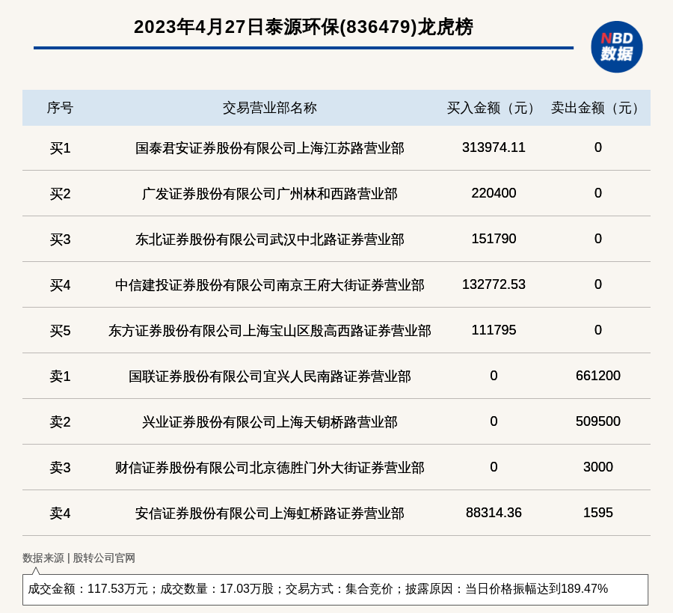The width and height of the screenshot is (673, 613).
Task: Click buy amount 88314.36
Action: 494,513
